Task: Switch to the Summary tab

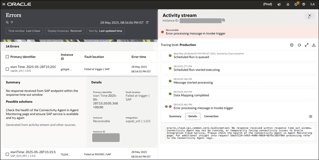Action: [x=175, y=116]
